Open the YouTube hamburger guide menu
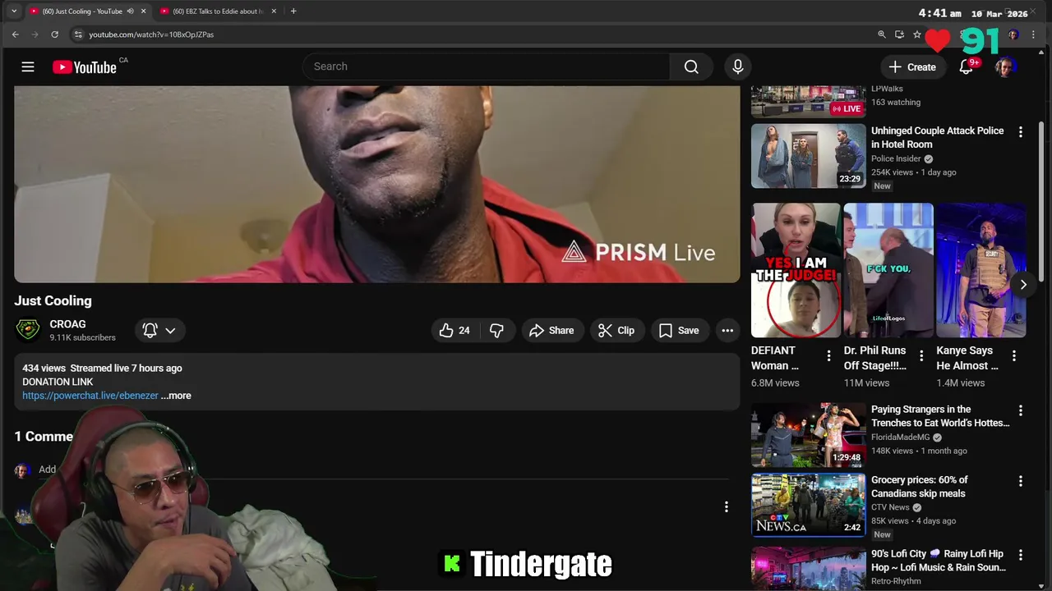The image size is (1052, 591). tap(28, 66)
